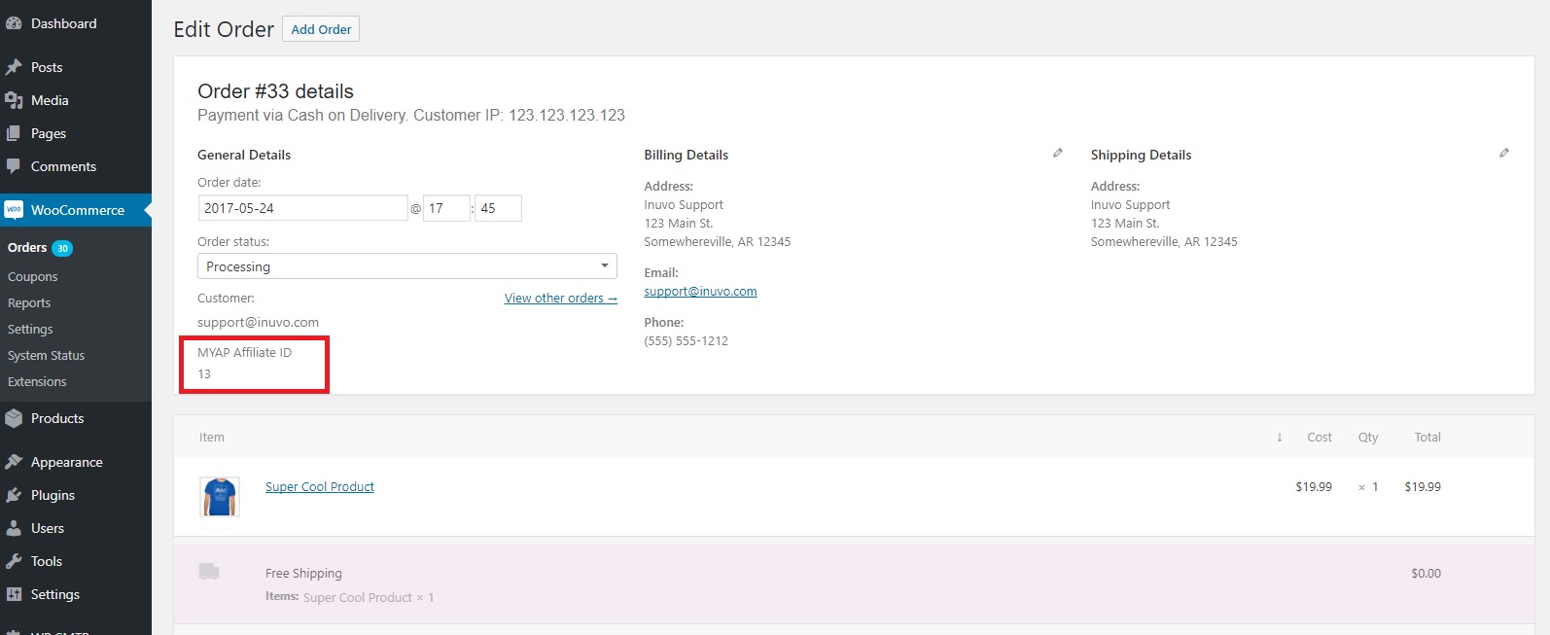Open the Order status dropdown
Screen dimensions: 1550x635
click(407, 266)
